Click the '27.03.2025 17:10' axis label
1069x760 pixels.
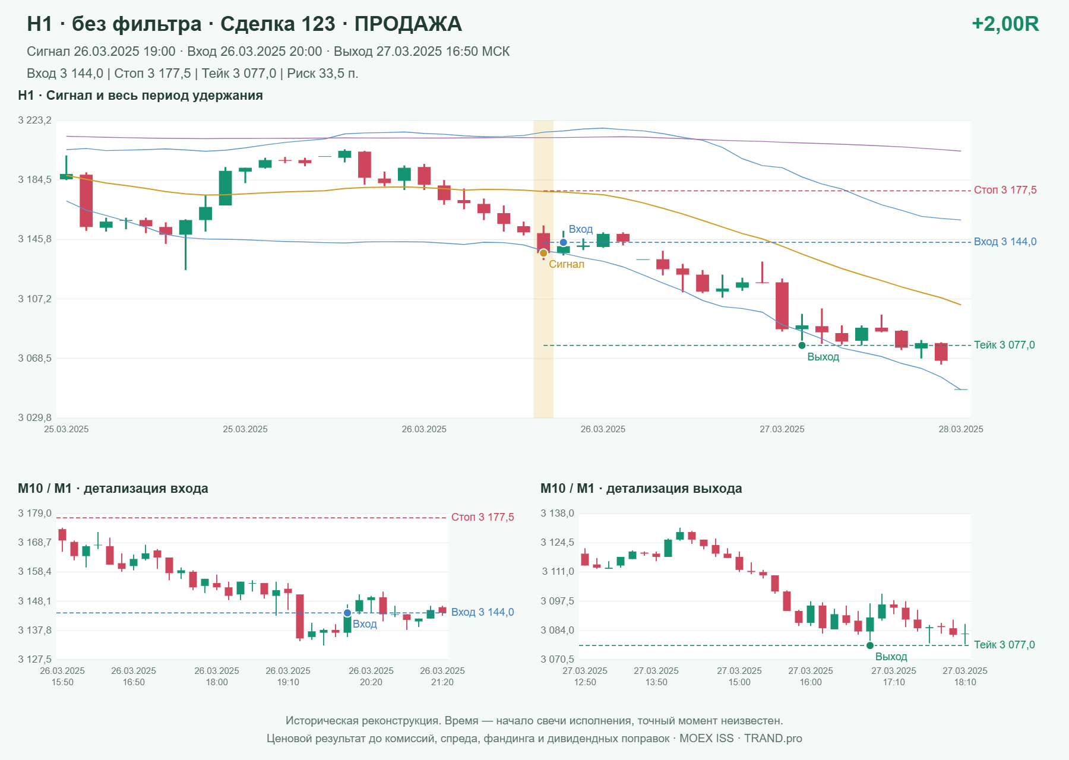click(x=894, y=676)
